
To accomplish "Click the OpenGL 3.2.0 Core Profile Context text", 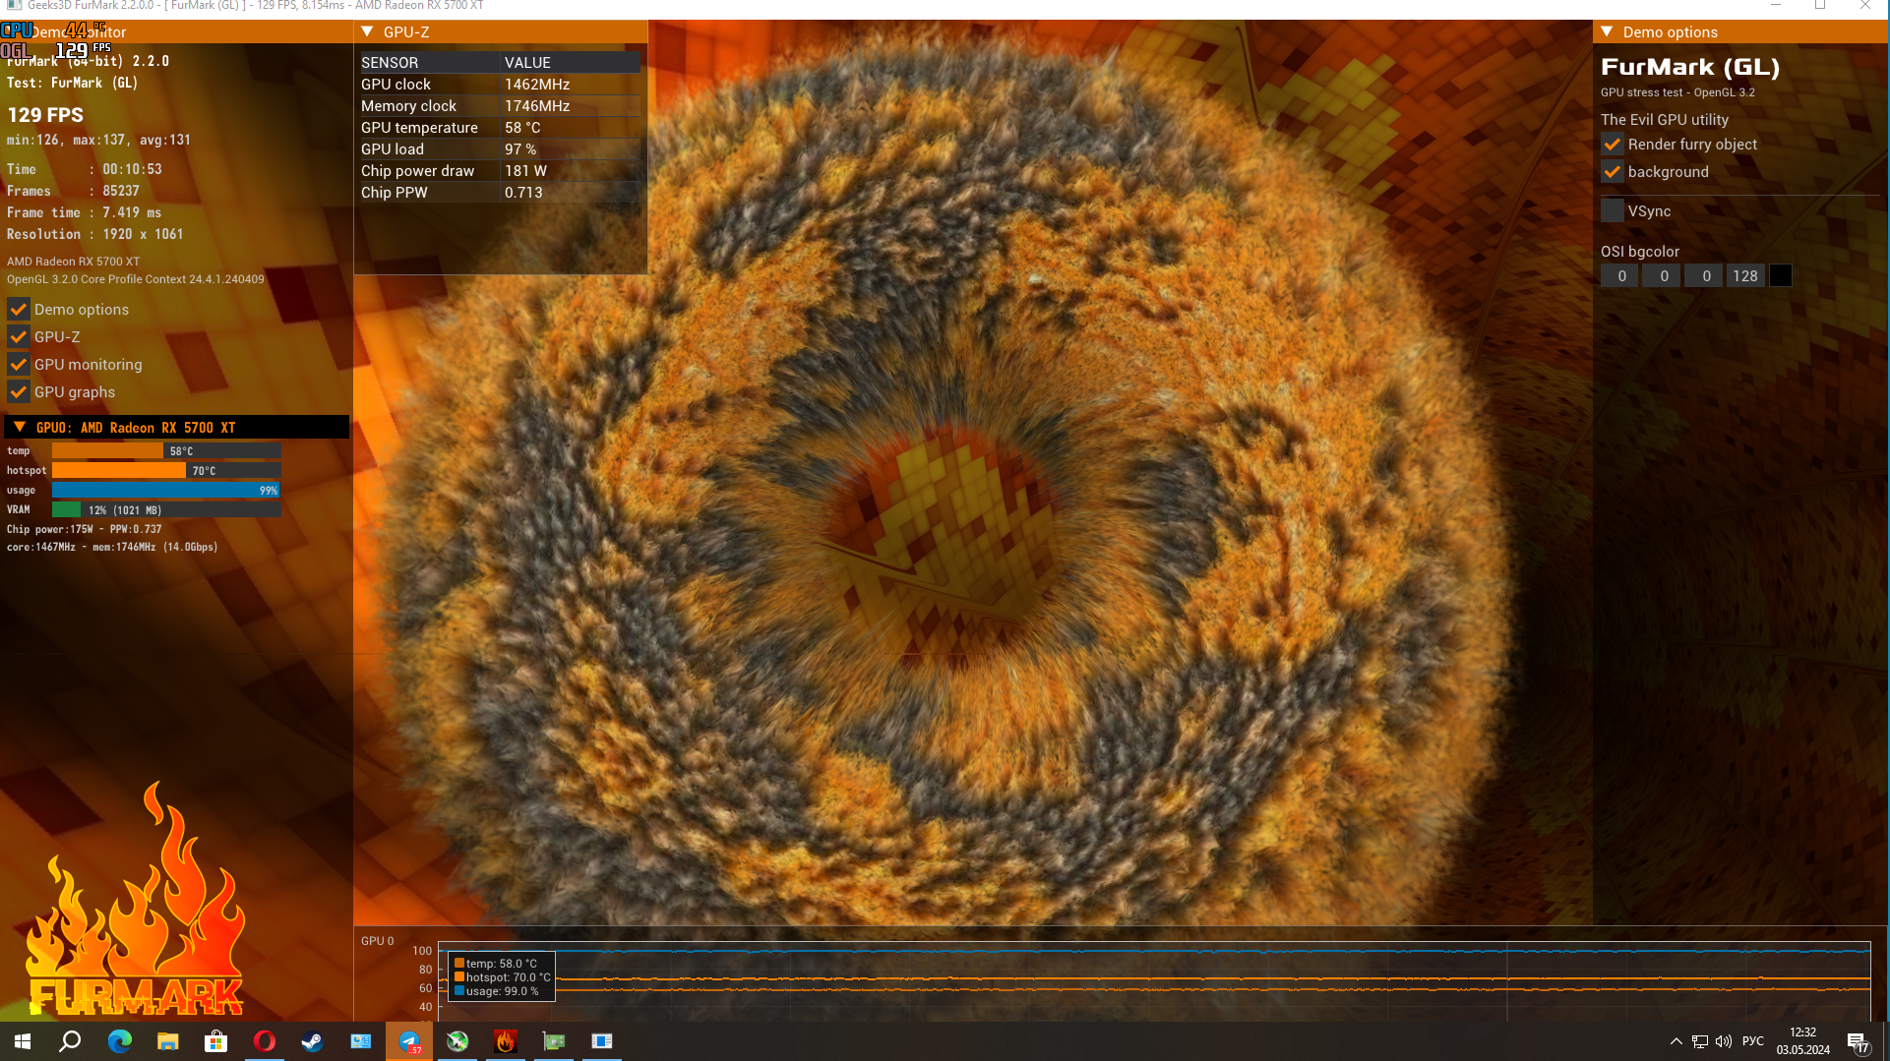I will click(136, 279).
